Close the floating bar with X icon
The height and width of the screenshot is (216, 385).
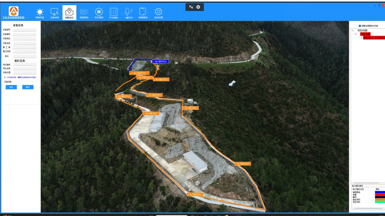tap(198, 7)
